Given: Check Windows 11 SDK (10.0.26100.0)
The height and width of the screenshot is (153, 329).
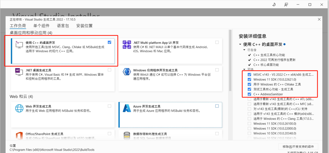Looking at the screenshot, I should [x=249, y=124].
